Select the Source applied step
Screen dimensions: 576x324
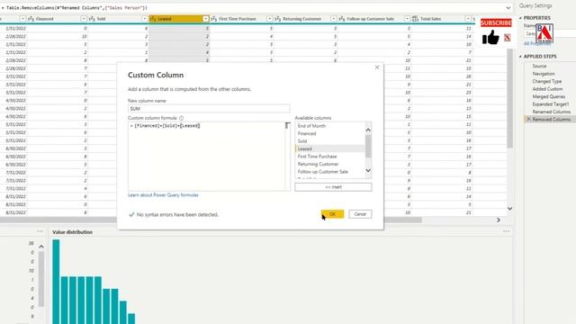[x=539, y=66]
